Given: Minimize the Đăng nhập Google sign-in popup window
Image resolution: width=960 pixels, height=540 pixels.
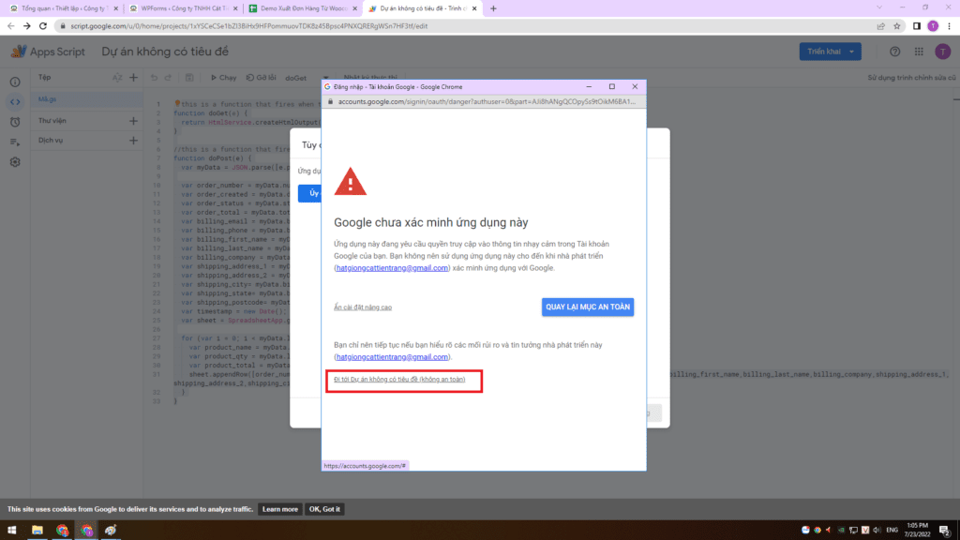Looking at the screenshot, I should point(589,87).
